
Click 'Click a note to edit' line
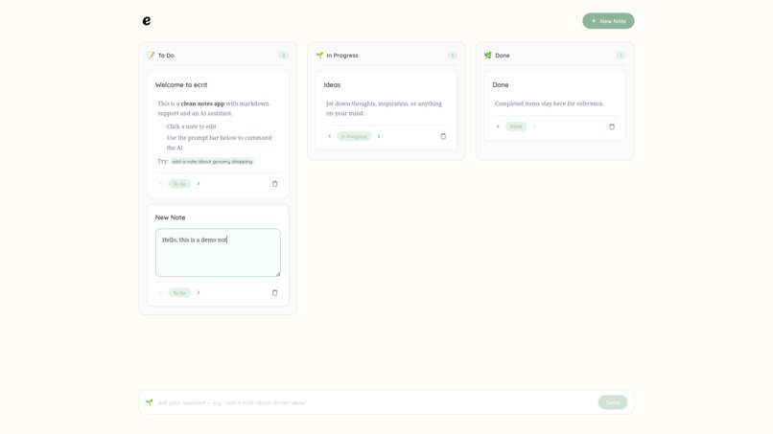[x=191, y=126]
